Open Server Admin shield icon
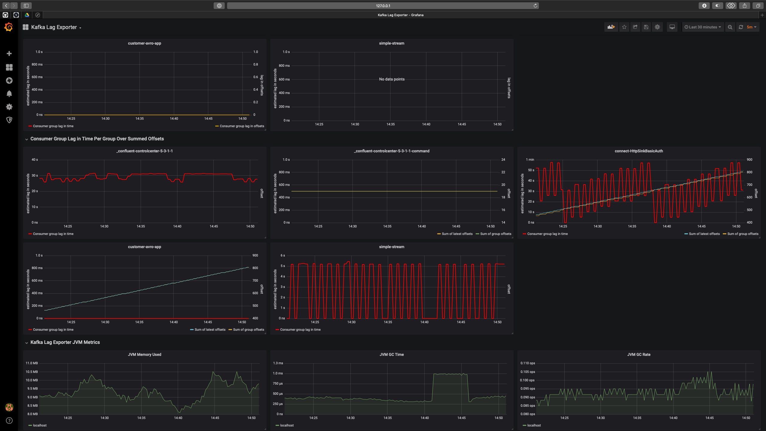Viewport: 766px width, 431px height. pyautogui.click(x=9, y=120)
